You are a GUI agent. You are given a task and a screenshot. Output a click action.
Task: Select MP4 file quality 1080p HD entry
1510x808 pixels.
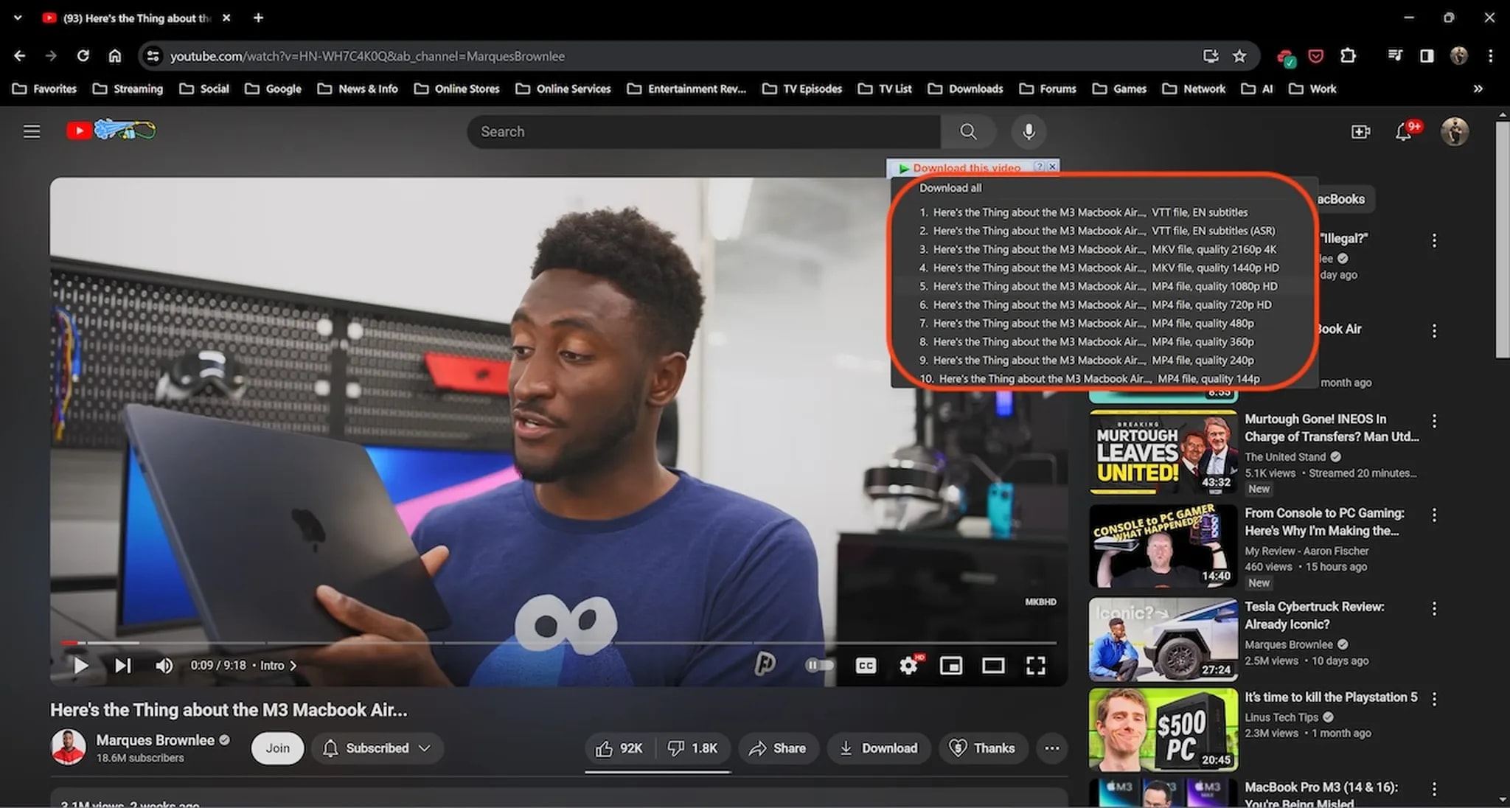pyautogui.click(x=1099, y=286)
